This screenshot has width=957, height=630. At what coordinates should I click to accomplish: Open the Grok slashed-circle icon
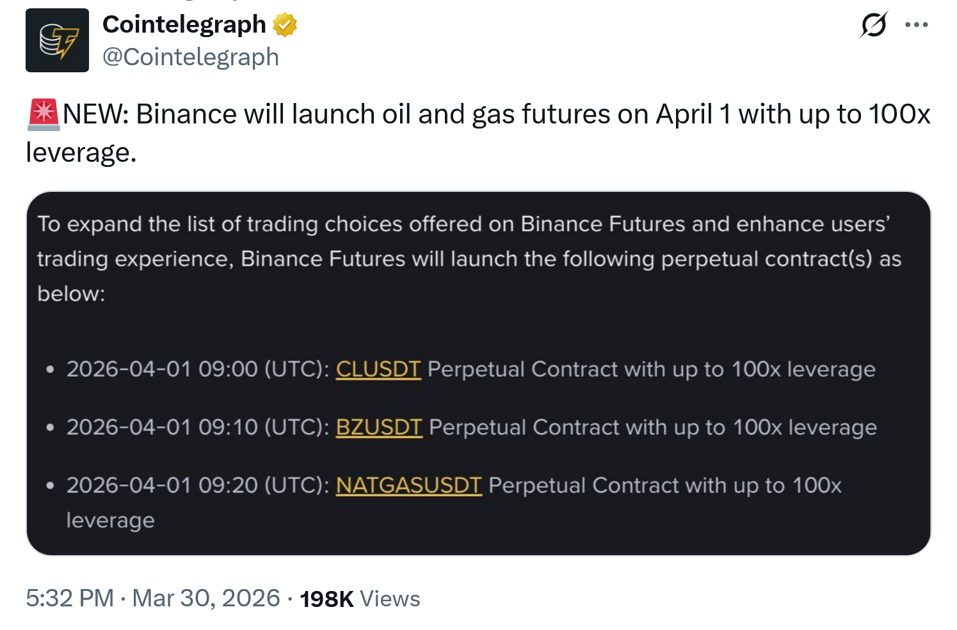click(873, 25)
